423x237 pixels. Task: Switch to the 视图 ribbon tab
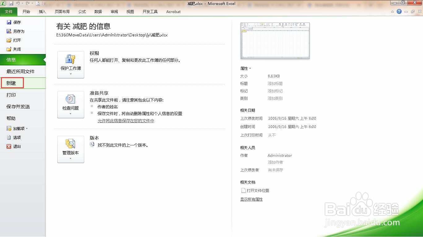[130, 12]
